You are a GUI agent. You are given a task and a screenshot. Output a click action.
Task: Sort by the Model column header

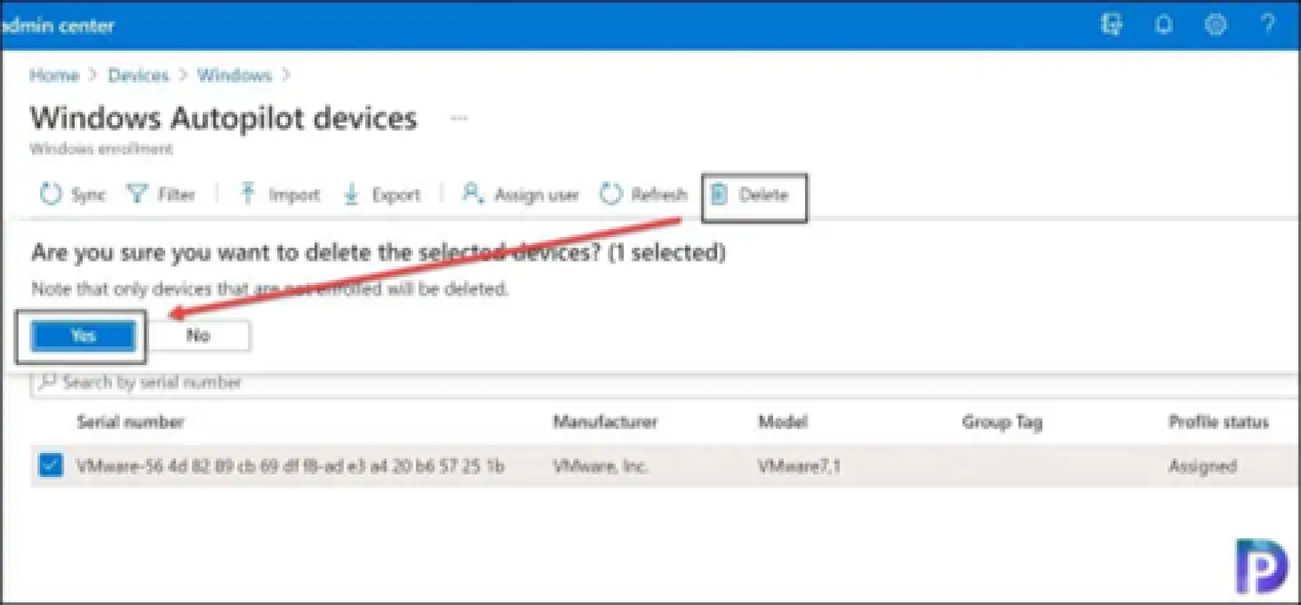(783, 422)
